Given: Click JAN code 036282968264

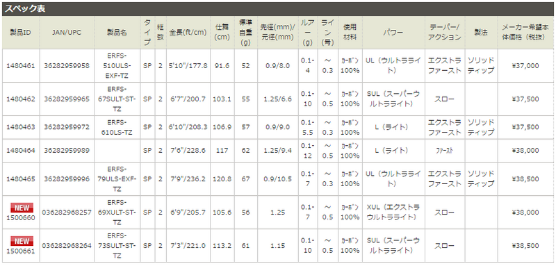Looking at the screenshot, I should (x=67, y=246).
